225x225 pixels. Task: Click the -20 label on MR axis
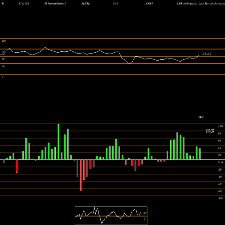[x=220, y=170]
